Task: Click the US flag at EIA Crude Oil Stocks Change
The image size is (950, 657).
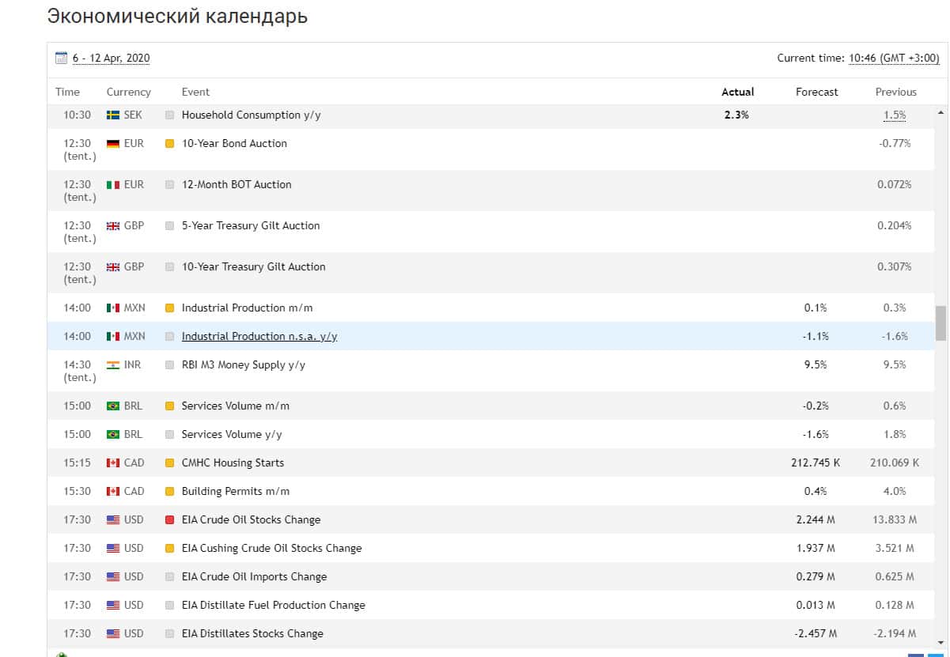Action: pos(112,520)
